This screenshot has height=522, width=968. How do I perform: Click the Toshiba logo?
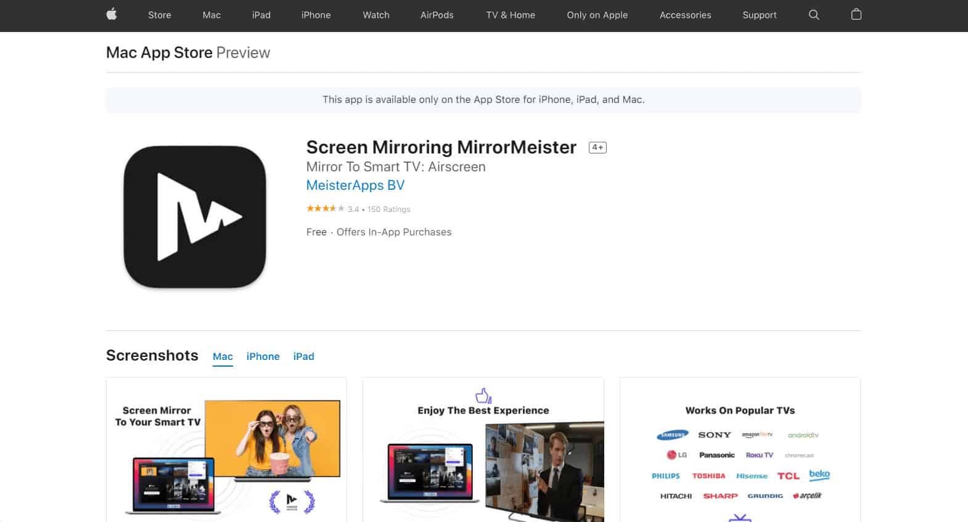[x=709, y=476]
